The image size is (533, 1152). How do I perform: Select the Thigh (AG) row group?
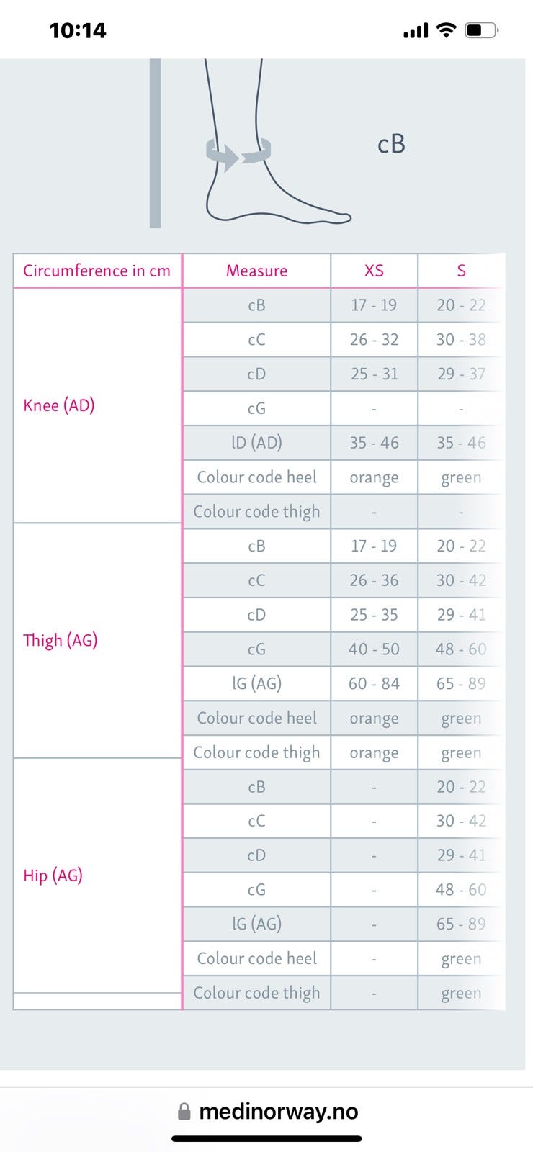(x=61, y=640)
